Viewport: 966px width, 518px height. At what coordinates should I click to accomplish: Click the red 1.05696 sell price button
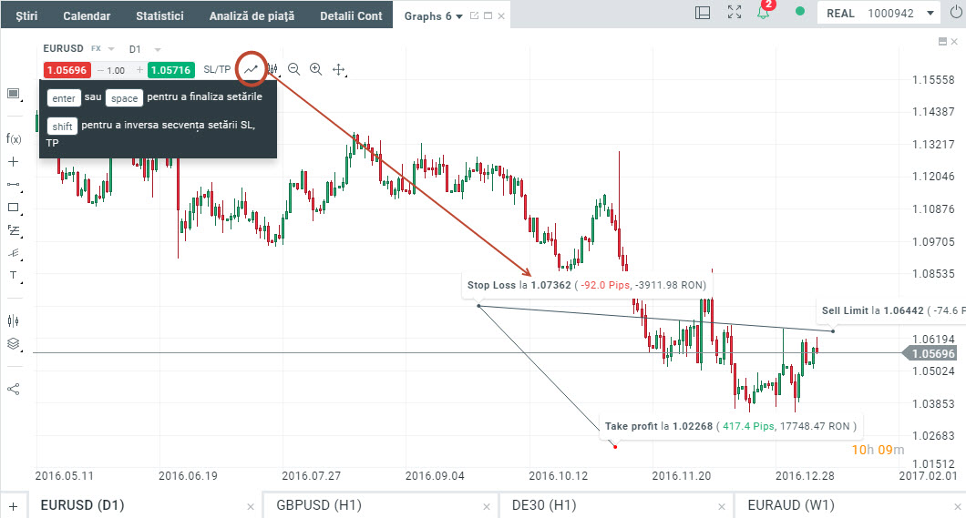click(67, 70)
